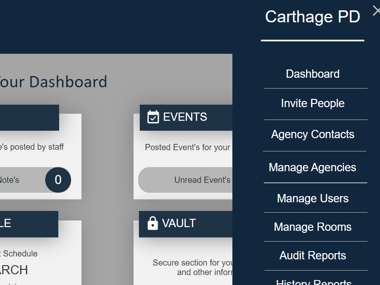Screen dimensions: 380x285
Task: Open Agency Contacts menu item
Action: click(x=313, y=134)
